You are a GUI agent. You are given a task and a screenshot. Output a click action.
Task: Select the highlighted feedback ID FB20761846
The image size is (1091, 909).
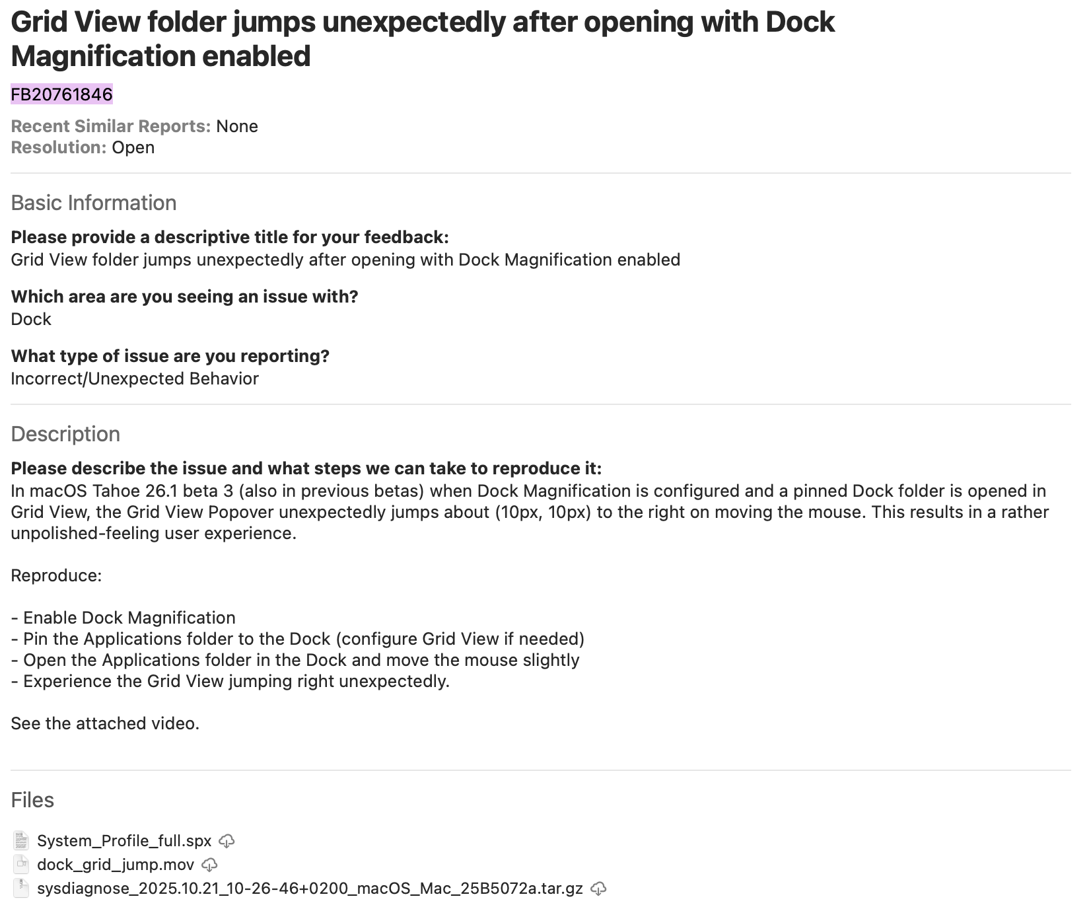click(x=62, y=94)
